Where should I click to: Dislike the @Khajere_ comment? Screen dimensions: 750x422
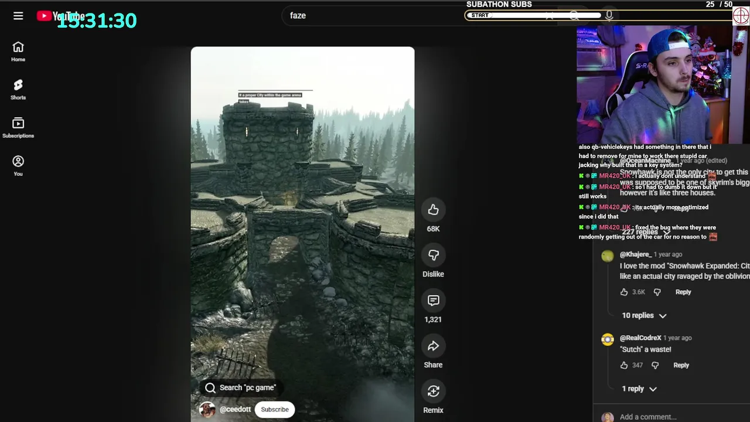(657, 292)
